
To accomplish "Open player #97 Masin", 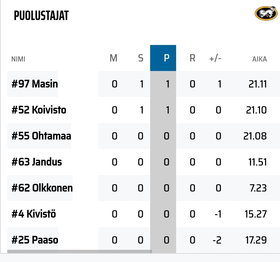I will (x=35, y=84).
